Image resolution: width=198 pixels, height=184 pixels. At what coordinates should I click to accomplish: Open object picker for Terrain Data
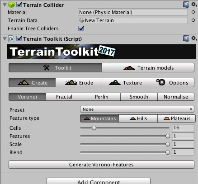[x=193, y=20]
